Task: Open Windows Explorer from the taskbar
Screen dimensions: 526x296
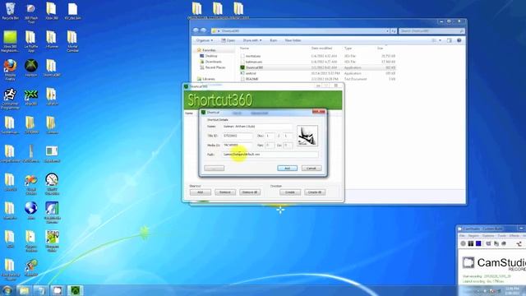Action: click(x=24, y=290)
